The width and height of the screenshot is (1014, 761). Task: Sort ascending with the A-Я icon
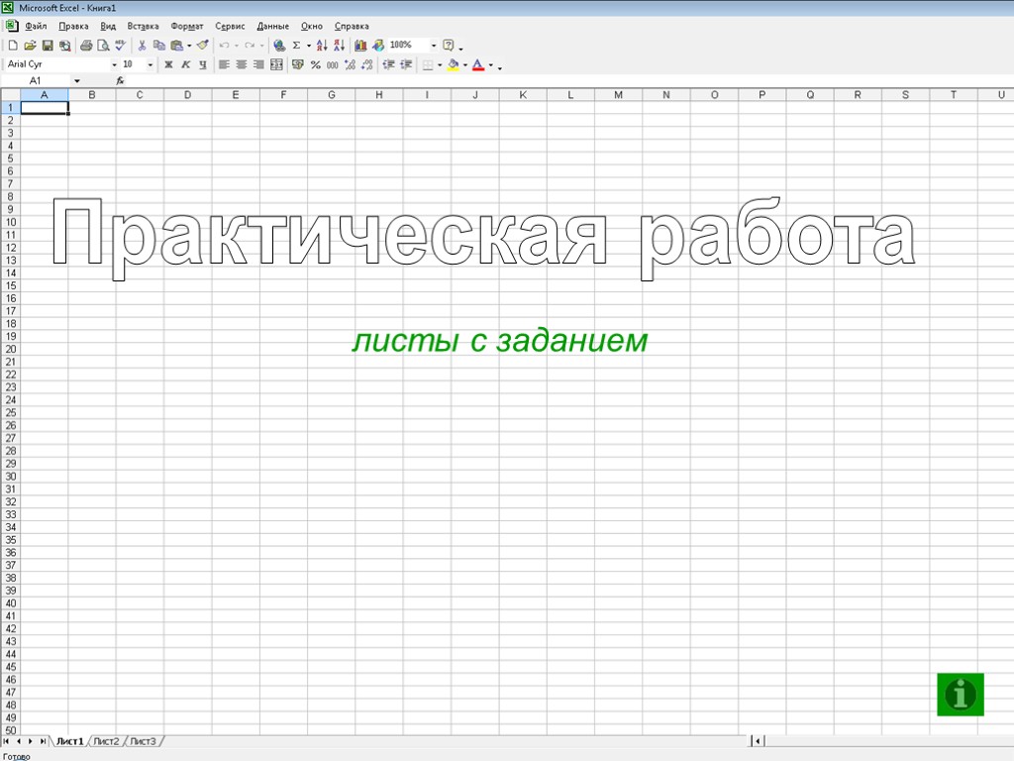point(322,46)
